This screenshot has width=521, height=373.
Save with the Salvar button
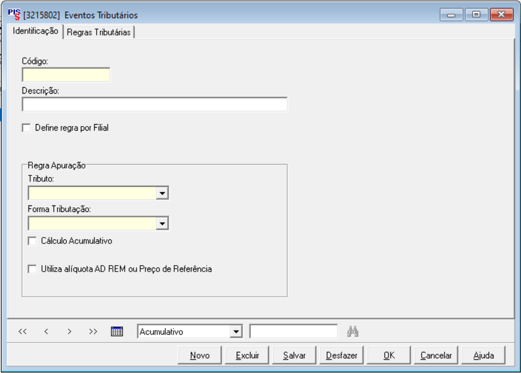tap(294, 355)
